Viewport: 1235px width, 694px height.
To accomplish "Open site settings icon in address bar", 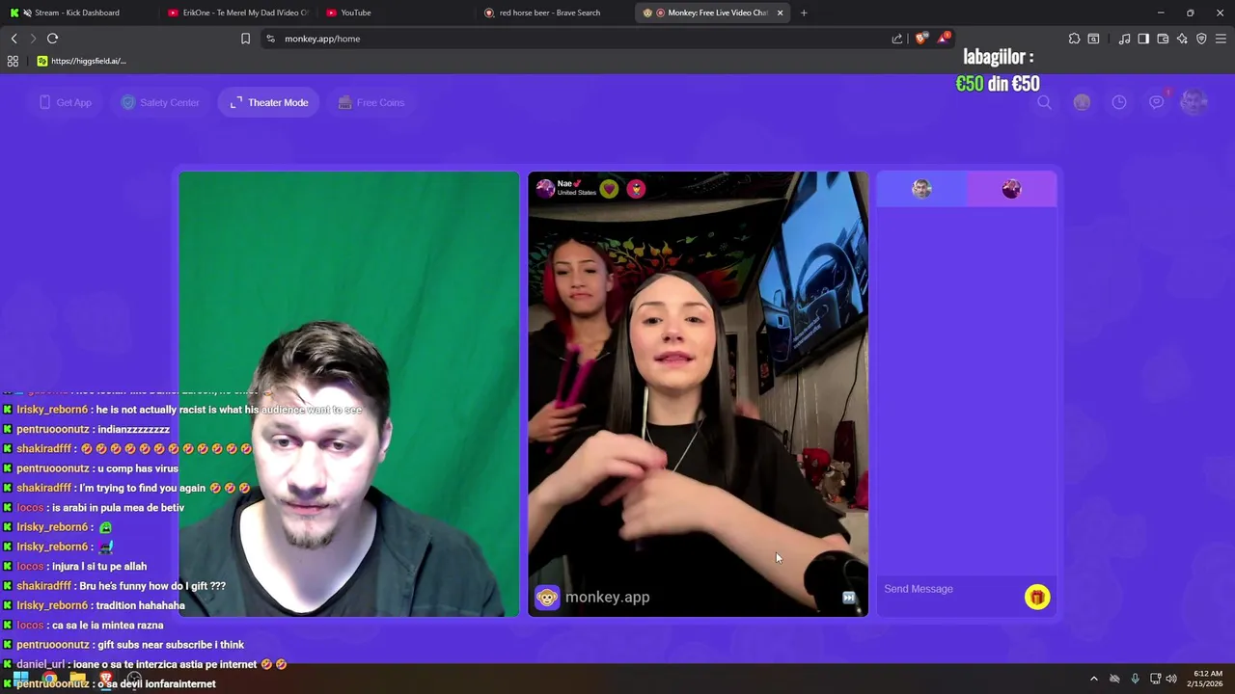I will click(x=270, y=39).
